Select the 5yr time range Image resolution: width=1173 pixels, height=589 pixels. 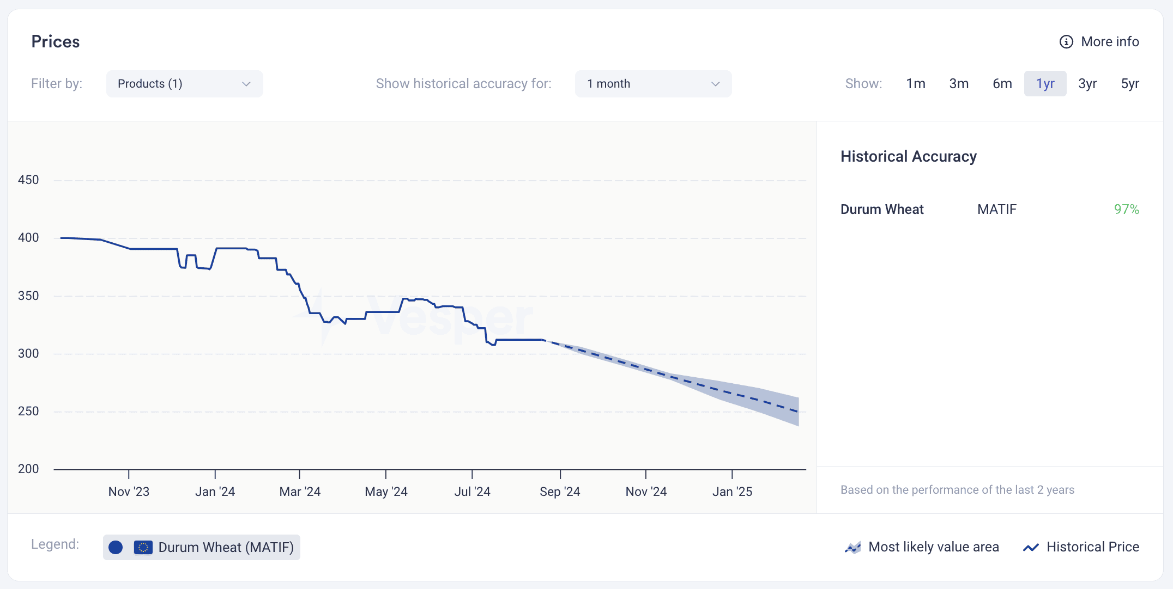tap(1130, 84)
